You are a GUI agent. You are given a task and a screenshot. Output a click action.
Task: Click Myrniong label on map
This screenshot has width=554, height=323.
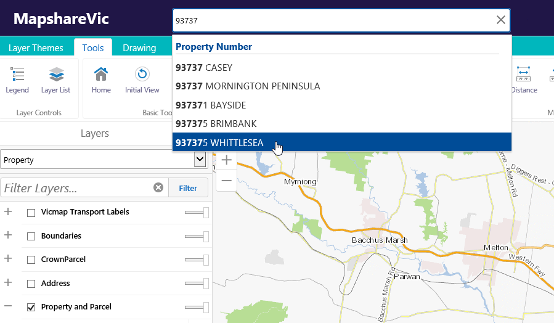point(300,182)
